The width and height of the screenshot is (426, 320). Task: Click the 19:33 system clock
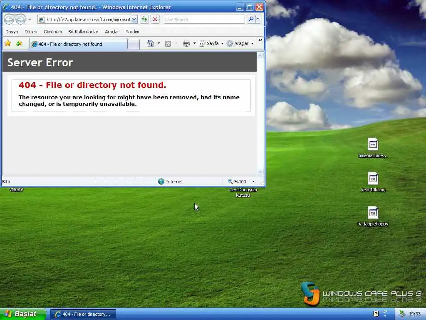click(x=415, y=314)
